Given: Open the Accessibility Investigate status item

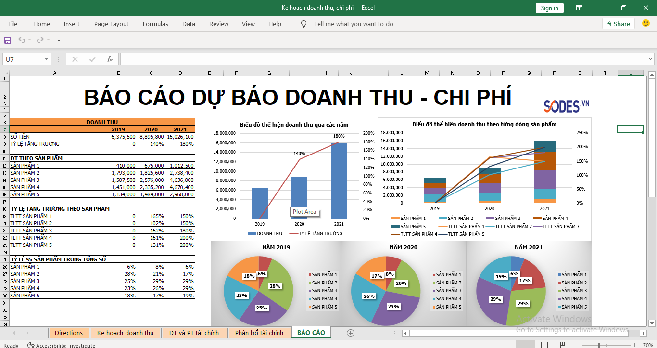Looking at the screenshot, I should tap(62, 345).
